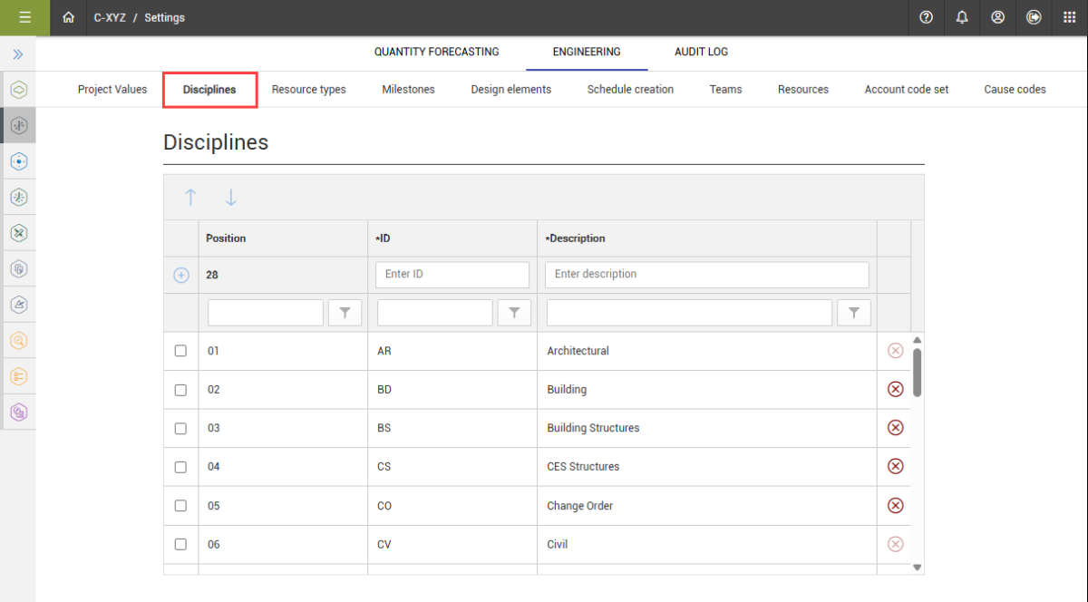Screen dimensions: 1088x602
Task: Open the apps grid launcher
Action: pyautogui.click(x=1069, y=17)
